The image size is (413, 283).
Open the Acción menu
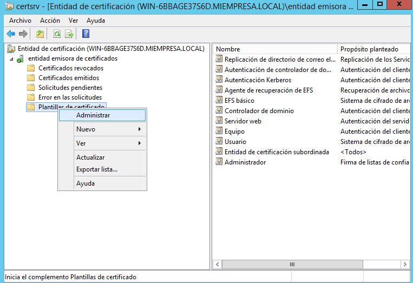pyautogui.click(x=50, y=21)
